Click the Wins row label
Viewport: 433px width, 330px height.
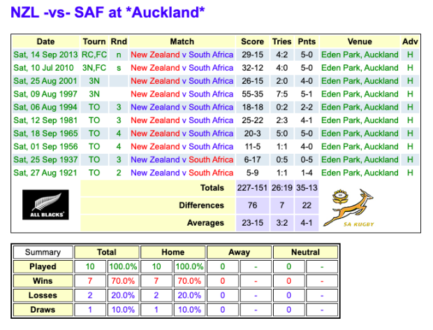(43, 281)
